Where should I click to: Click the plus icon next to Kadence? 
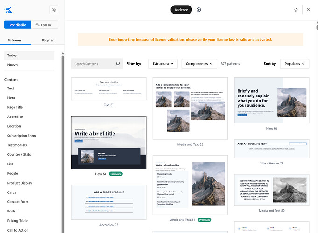(x=199, y=10)
